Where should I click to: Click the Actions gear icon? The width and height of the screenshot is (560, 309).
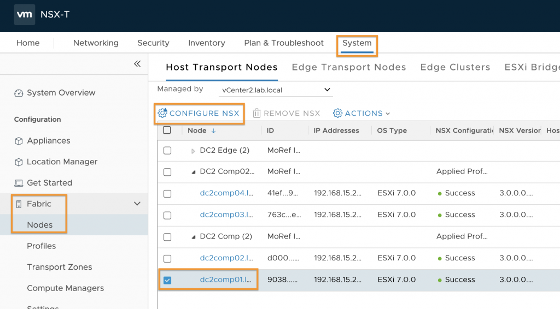click(x=337, y=114)
